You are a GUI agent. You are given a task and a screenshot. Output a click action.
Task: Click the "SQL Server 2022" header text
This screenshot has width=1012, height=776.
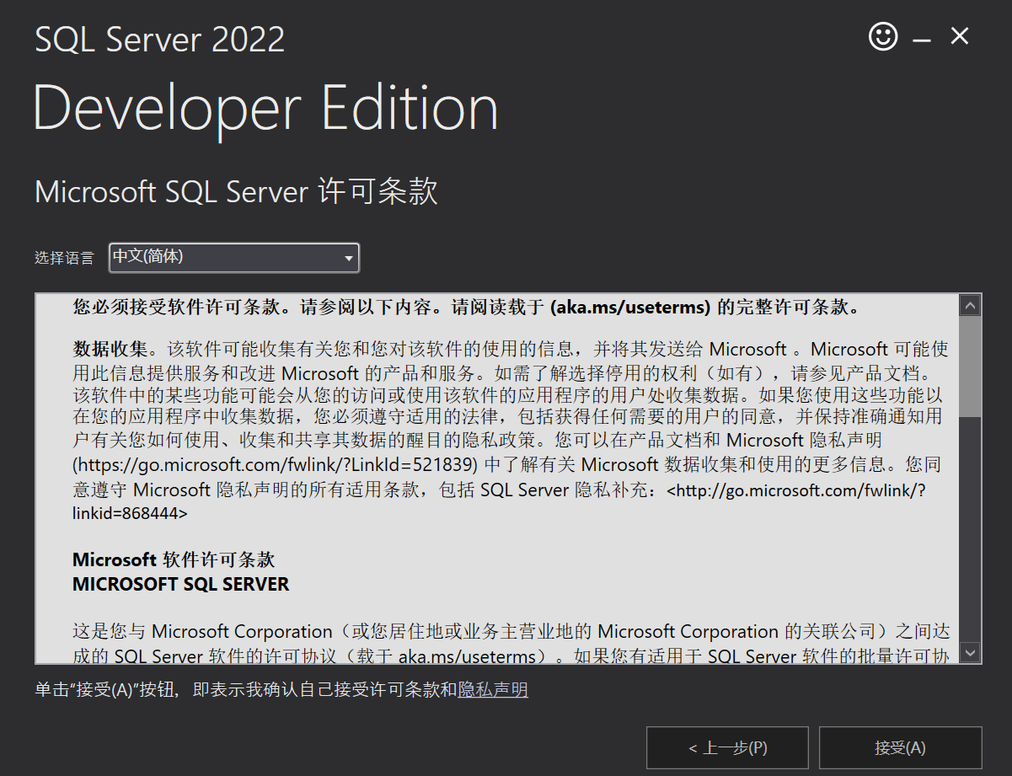159,40
